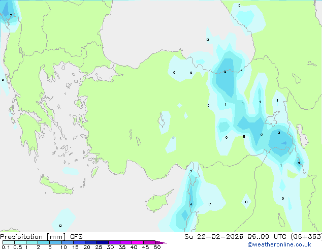The image size is (322, 249).
Task: Click the "40" legend scale label
Action: coord(134,247)
